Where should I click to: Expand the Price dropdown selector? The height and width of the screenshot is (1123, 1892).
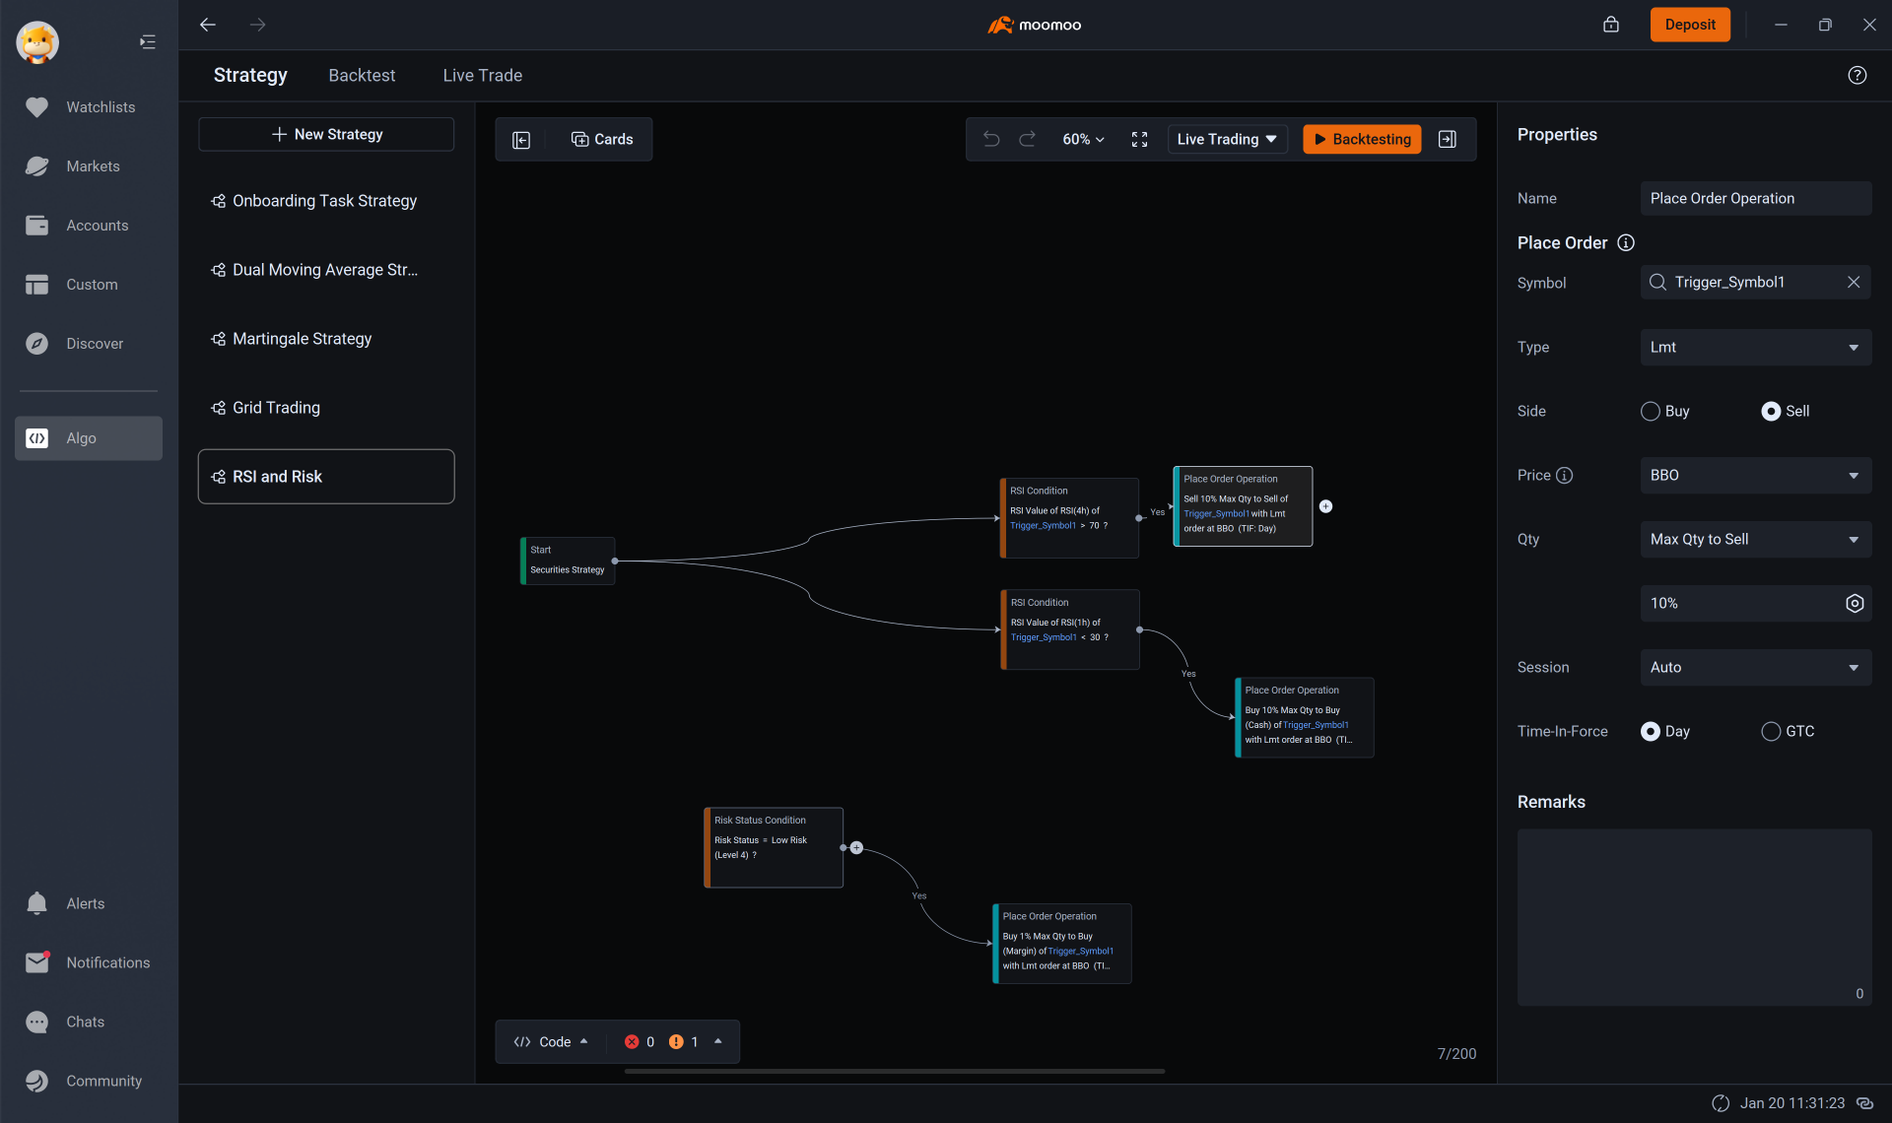1855,475
